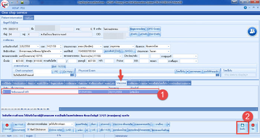
Task: Open the dropdown showing อายุรกรรม
Action: 133,47
